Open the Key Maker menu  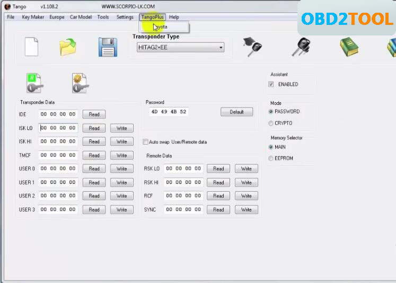pyautogui.click(x=33, y=17)
